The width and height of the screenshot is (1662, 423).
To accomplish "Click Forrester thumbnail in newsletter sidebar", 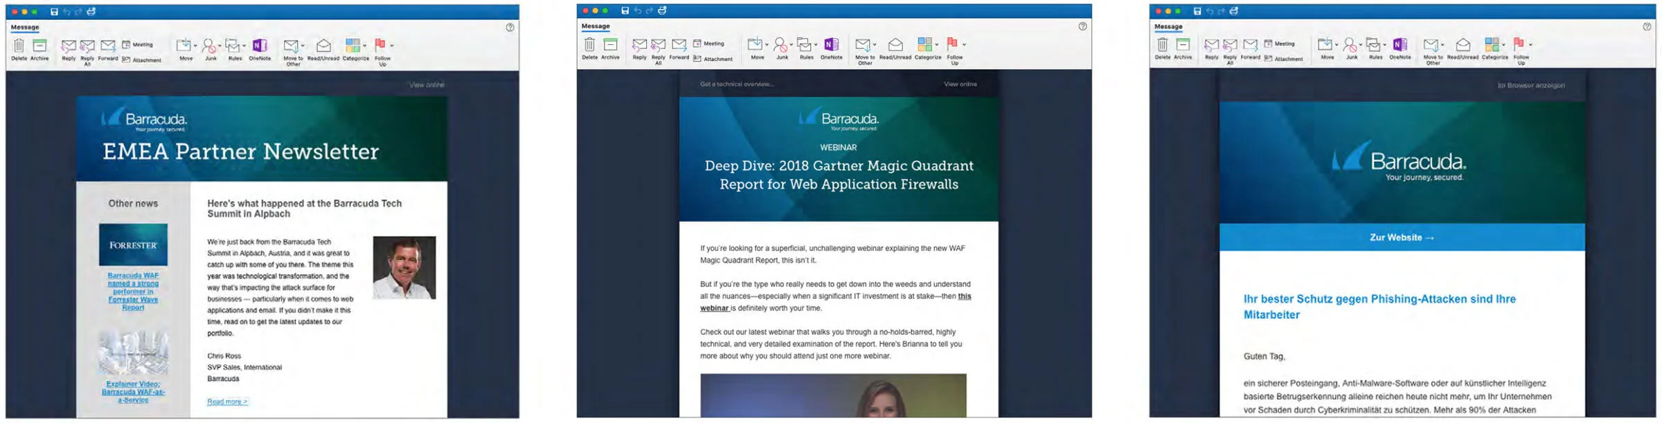I will tap(133, 245).
